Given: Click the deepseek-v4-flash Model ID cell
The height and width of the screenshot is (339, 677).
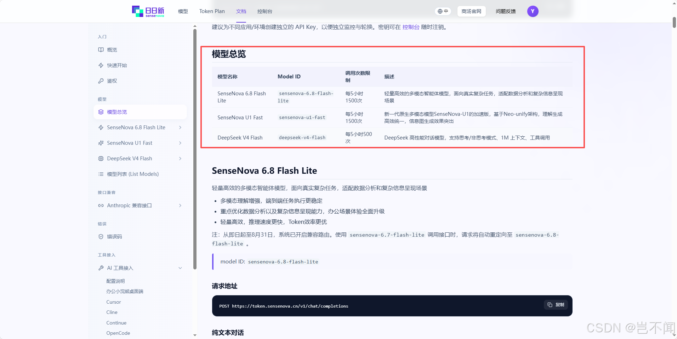Looking at the screenshot, I should 302,138.
